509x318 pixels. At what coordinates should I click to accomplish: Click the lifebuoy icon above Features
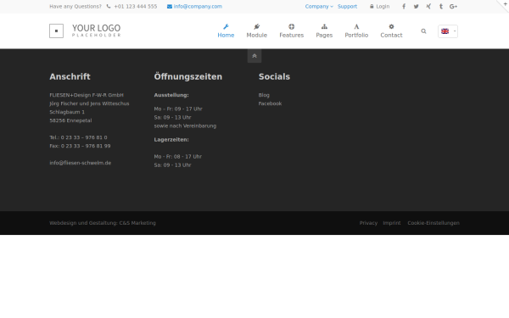(x=291, y=26)
